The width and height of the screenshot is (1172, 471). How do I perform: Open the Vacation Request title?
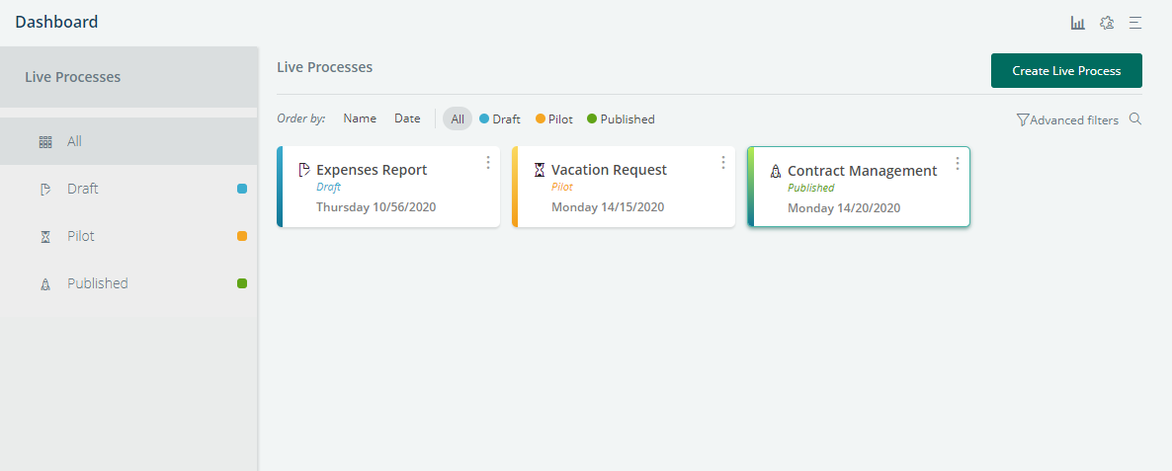pyautogui.click(x=609, y=170)
